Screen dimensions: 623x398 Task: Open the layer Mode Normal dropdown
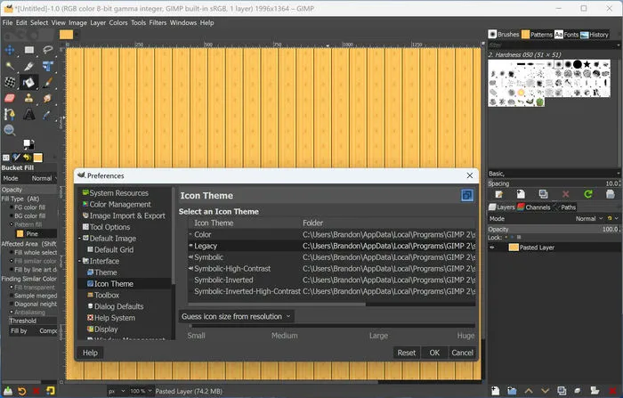click(x=589, y=219)
